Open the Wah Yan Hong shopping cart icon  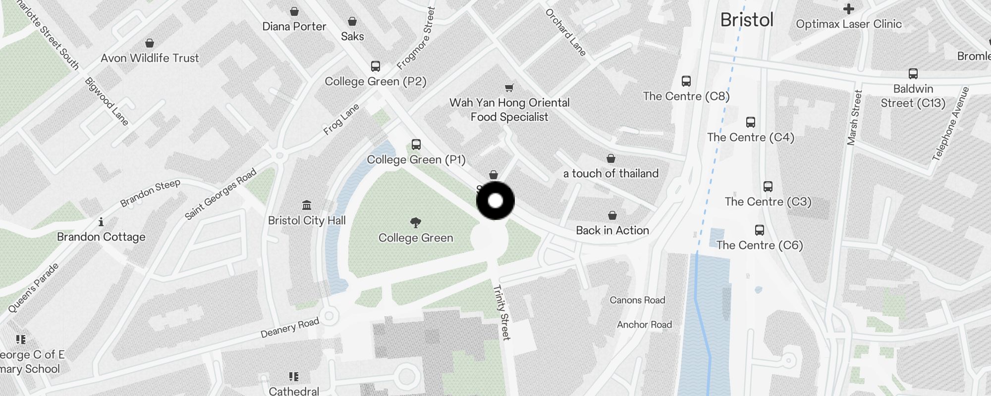tap(509, 88)
